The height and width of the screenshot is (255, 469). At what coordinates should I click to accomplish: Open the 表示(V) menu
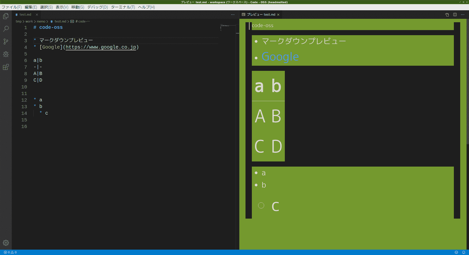[x=62, y=7]
